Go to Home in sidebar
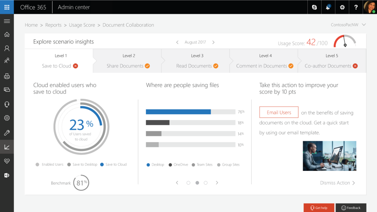The width and height of the screenshot is (377, 212). (7, 34)
